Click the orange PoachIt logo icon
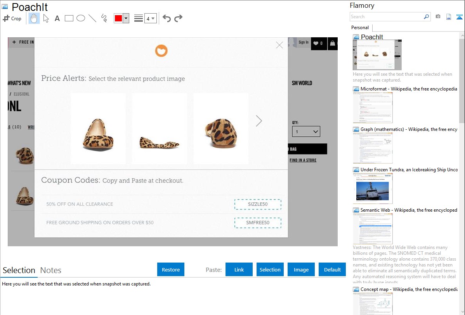 click(x=161, y=51)
